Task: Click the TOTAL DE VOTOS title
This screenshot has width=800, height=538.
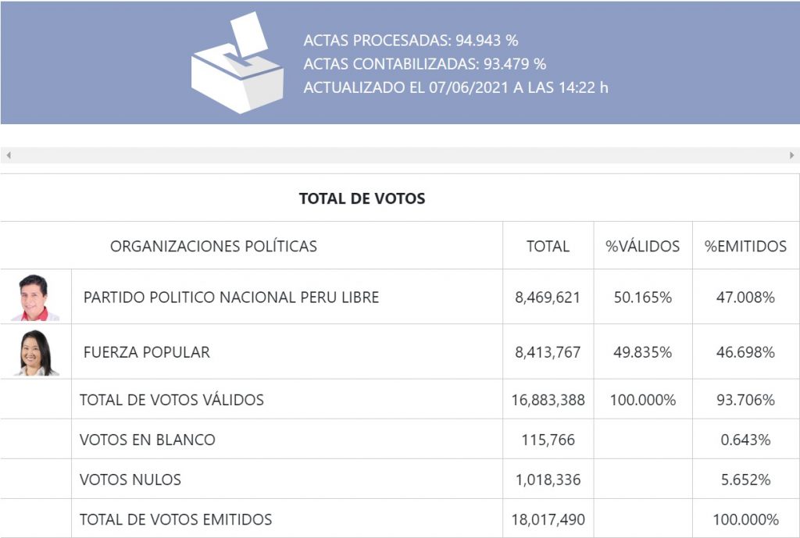Action: [x=362, y=198]
